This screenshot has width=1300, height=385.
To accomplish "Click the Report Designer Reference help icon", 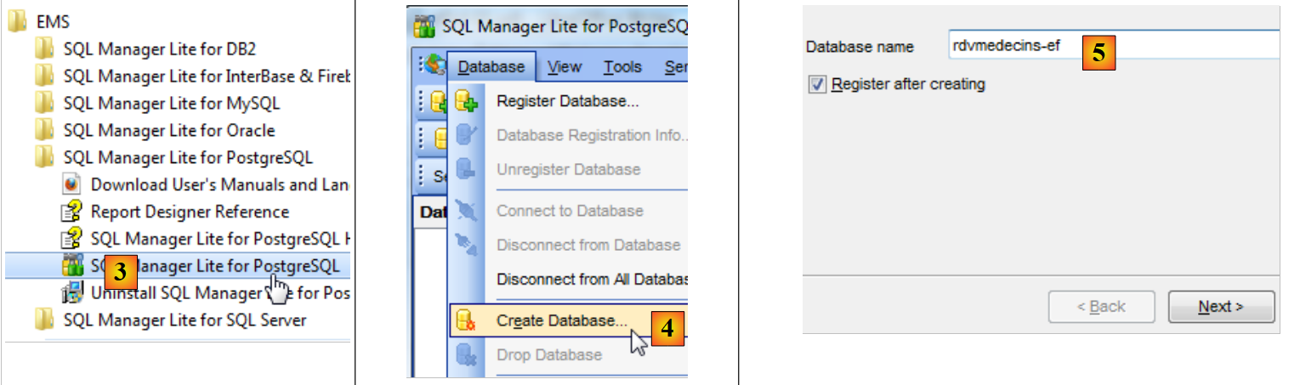I will pyautogui.click(x=72, y=212).
